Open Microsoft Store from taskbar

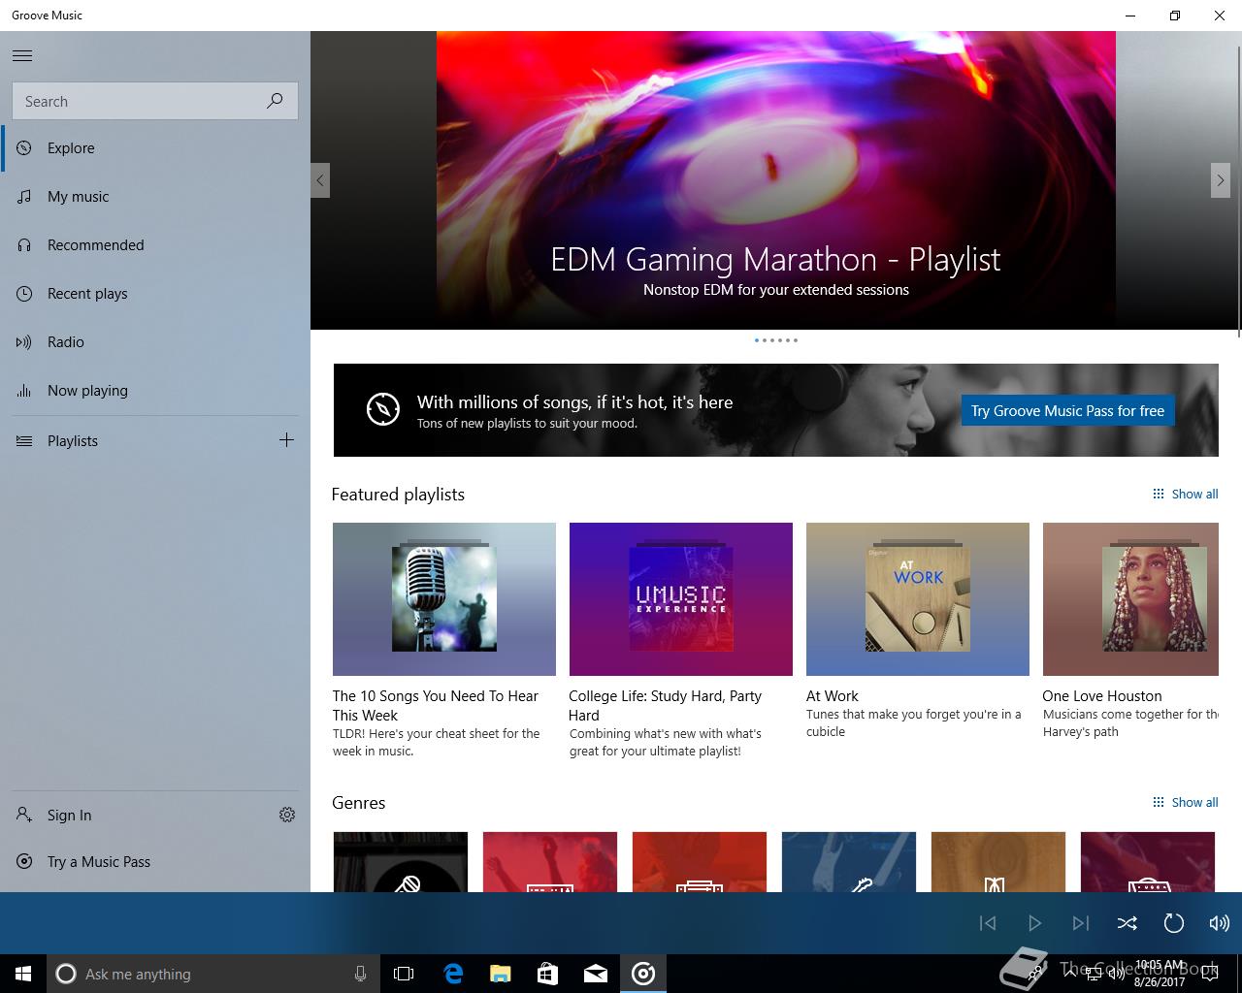point(547,974)
